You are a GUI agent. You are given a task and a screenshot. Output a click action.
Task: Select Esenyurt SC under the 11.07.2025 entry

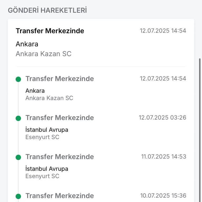point(42,176)
